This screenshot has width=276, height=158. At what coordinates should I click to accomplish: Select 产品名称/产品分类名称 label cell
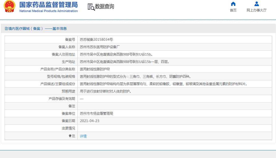(x=41, y=69)
